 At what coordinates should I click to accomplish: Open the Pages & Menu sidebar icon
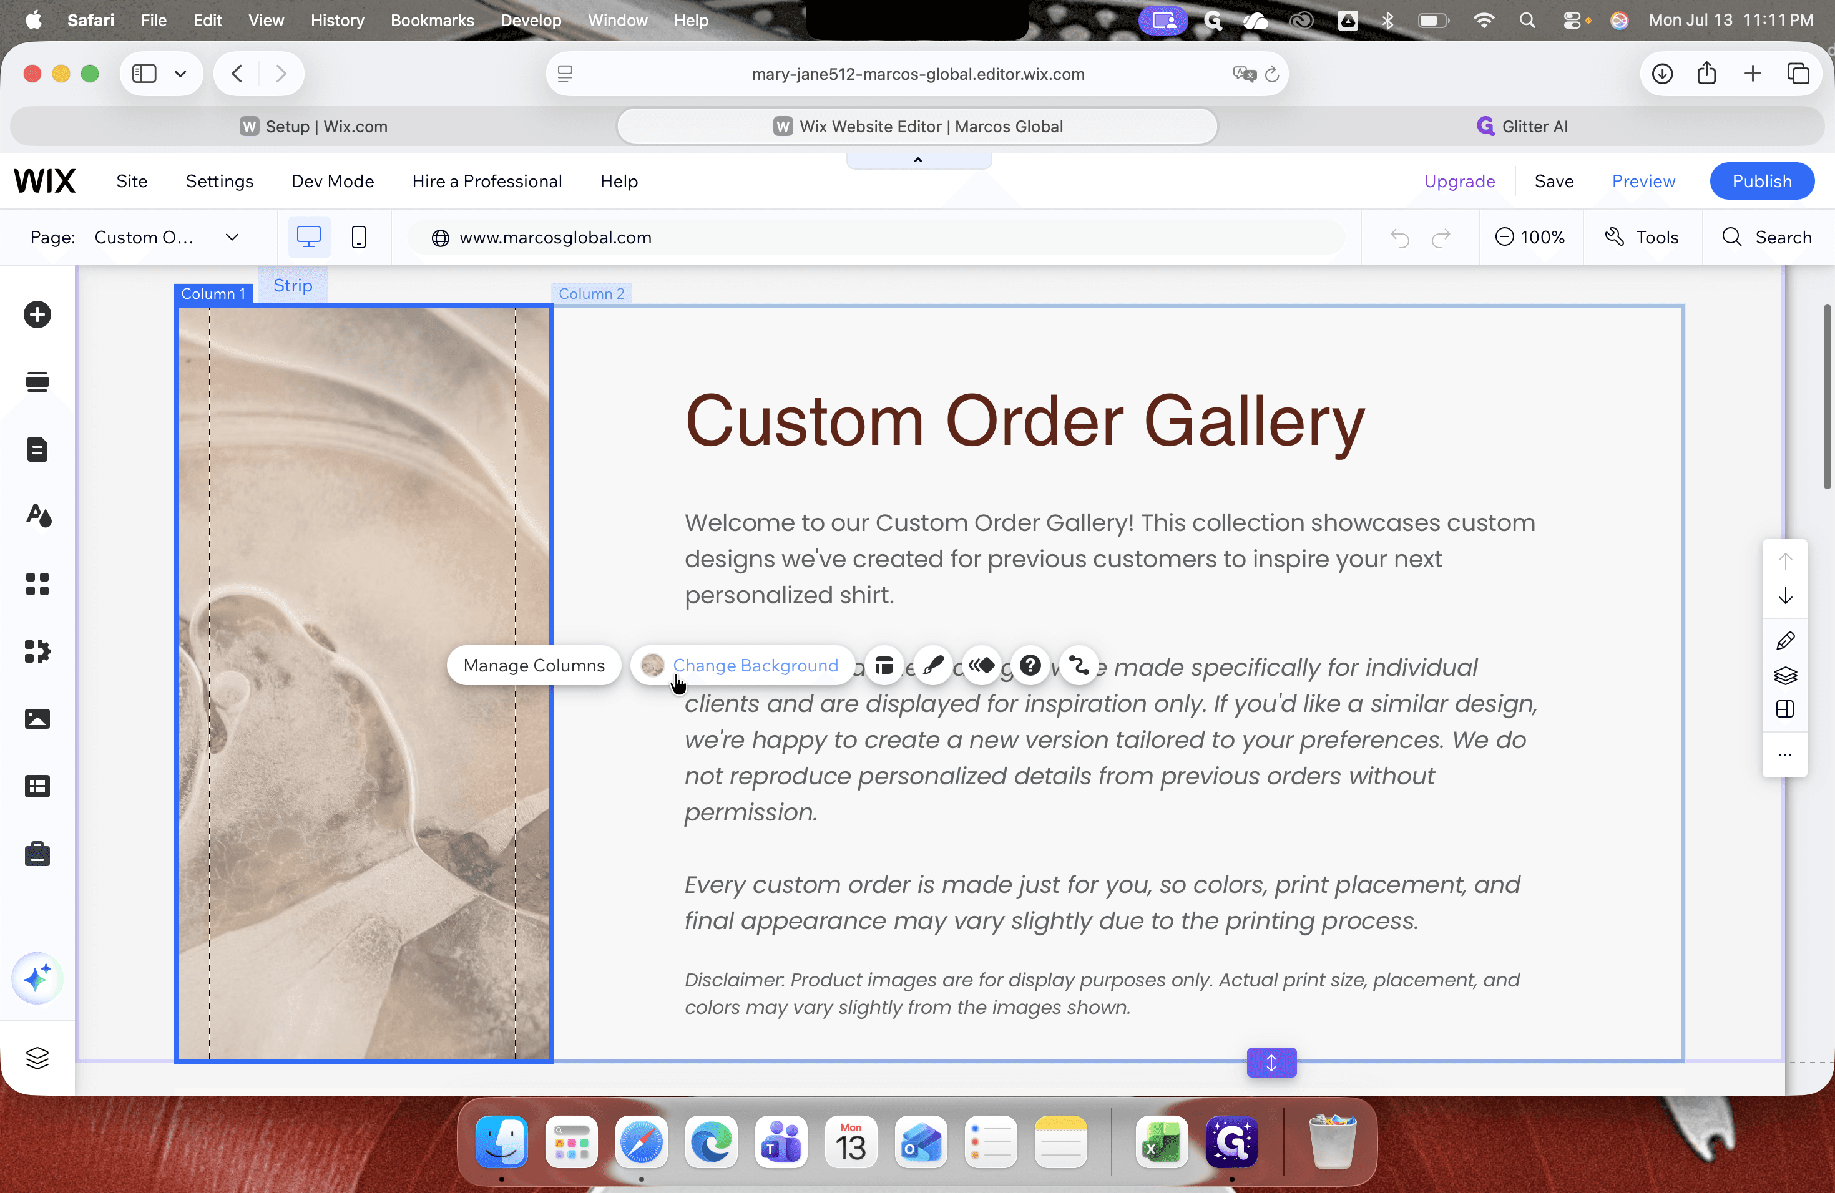click(37, 449)
